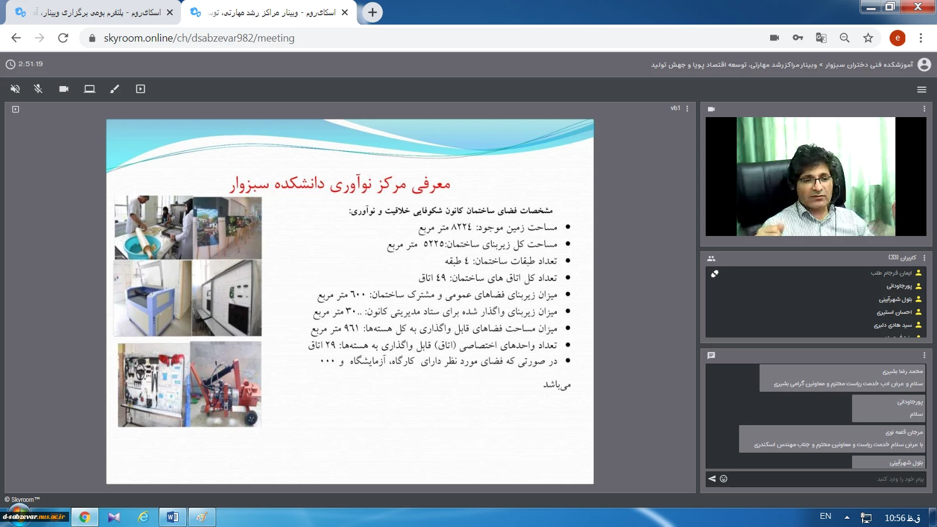The width and height of the screenshot is (937, 527).
Task: Open the media playback icon in the toolbar
Action: [141, 89]
